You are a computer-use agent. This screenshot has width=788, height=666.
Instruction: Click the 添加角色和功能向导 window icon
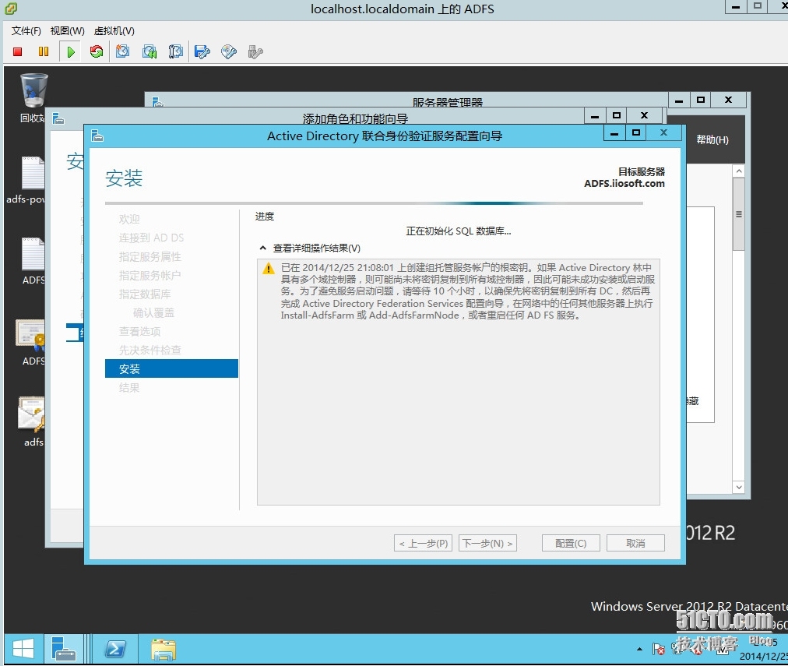click(x=58, y=118)
